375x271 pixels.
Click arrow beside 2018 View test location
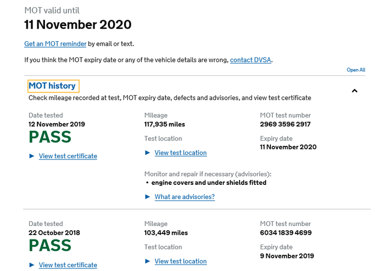click(147, 261)
